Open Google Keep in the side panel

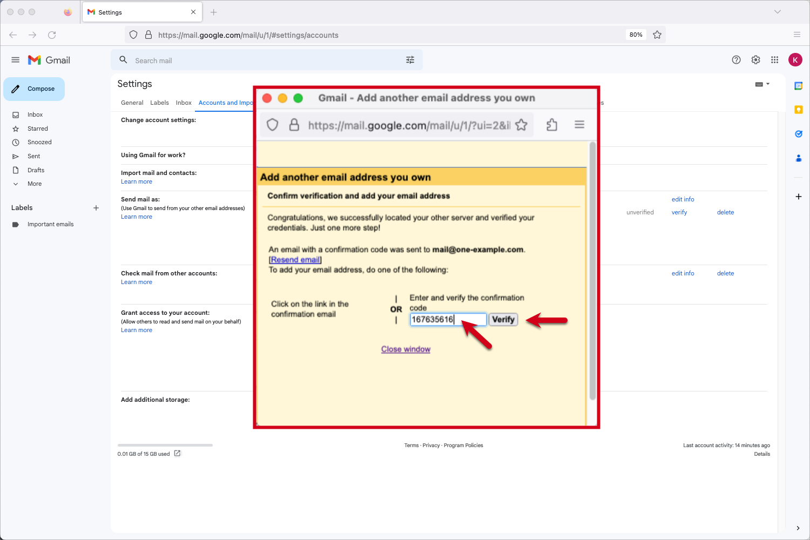tap(799, 110)
